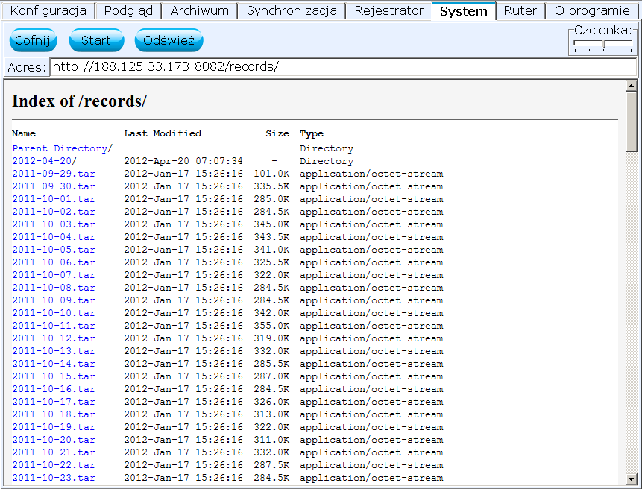Viewport: 642px width, 489px height.
Task: Open the 2011-10-12.tar link
Action: tap(54, 338)
